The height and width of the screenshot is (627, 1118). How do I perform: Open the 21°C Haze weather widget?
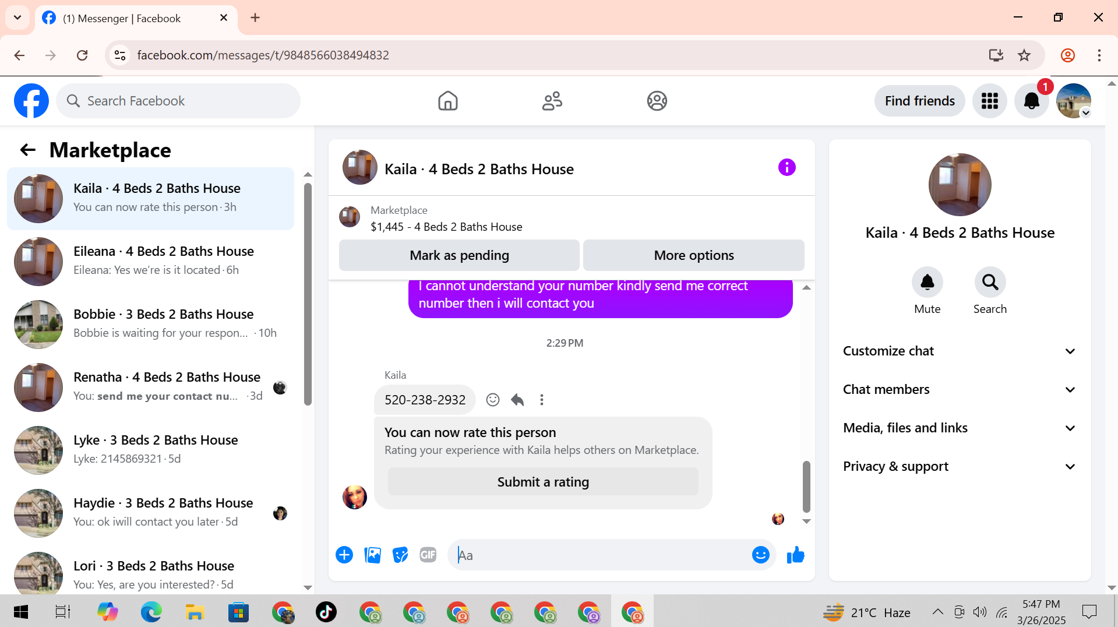(x=866, y=612)
